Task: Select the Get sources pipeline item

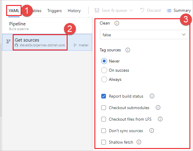Action: (x=40, y=42)
